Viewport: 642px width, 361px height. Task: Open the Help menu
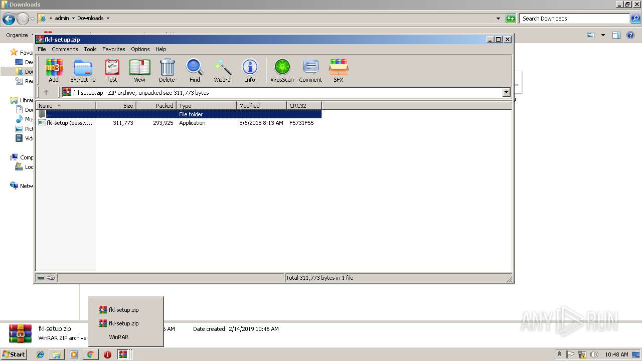[160, 49]
